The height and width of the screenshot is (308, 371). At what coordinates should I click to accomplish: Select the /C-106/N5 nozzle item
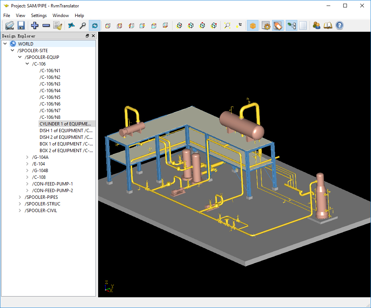50,97
